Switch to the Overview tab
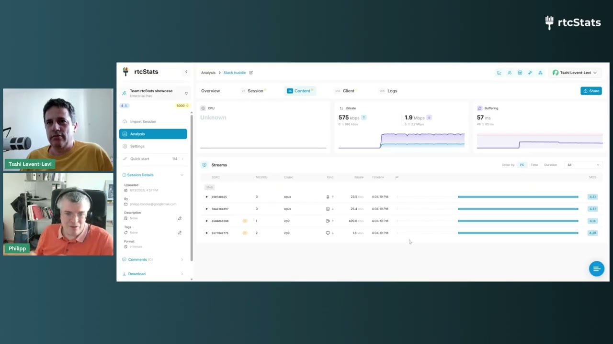613x344 pixels. 210,91
